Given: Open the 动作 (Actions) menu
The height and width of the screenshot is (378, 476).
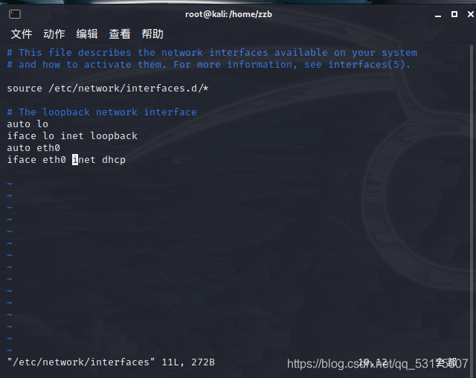Looking at the screenshot, I should (54, 34).
